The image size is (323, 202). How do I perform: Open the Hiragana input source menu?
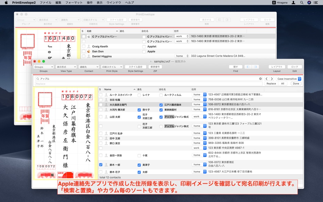click(280, 2)
